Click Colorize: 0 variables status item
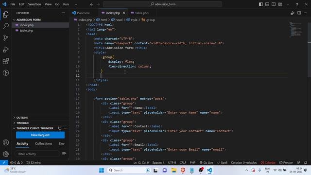The height and width of the screenshot is (175, 311). click(244, 162)
